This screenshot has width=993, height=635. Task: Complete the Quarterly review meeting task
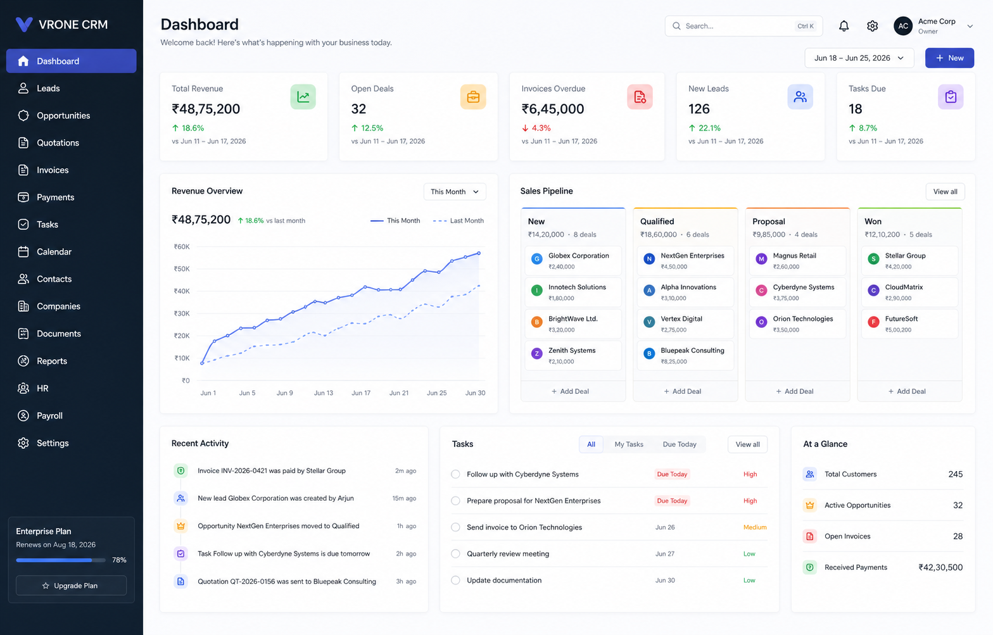[x=455, y=554]
